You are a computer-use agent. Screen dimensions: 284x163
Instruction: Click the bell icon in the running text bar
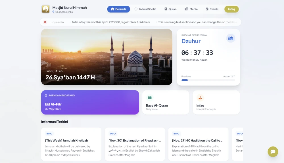pyautogui.click(x=45, y=22)
